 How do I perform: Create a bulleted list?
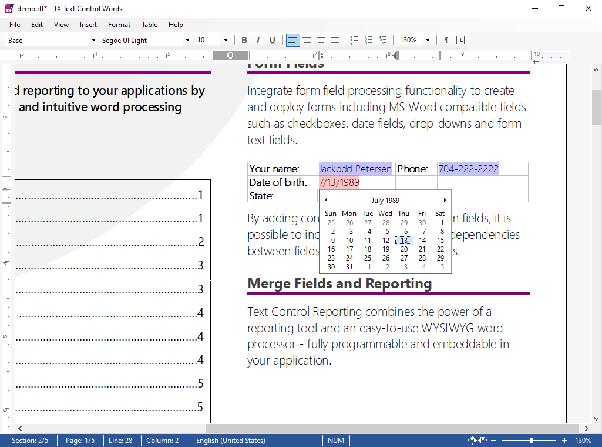[x=354, y=40]
